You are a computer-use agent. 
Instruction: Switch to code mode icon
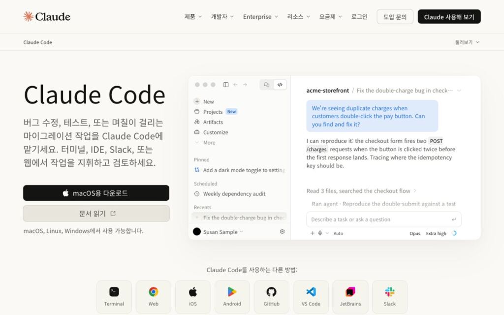click(280, 85)
